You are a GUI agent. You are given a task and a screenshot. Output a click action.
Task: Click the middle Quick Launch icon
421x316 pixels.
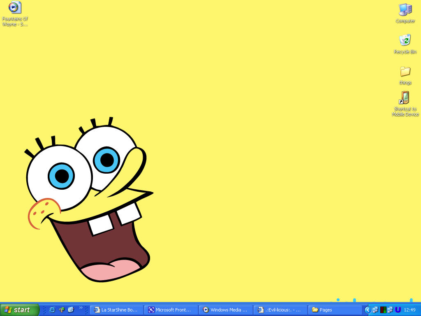click(62, 310)
